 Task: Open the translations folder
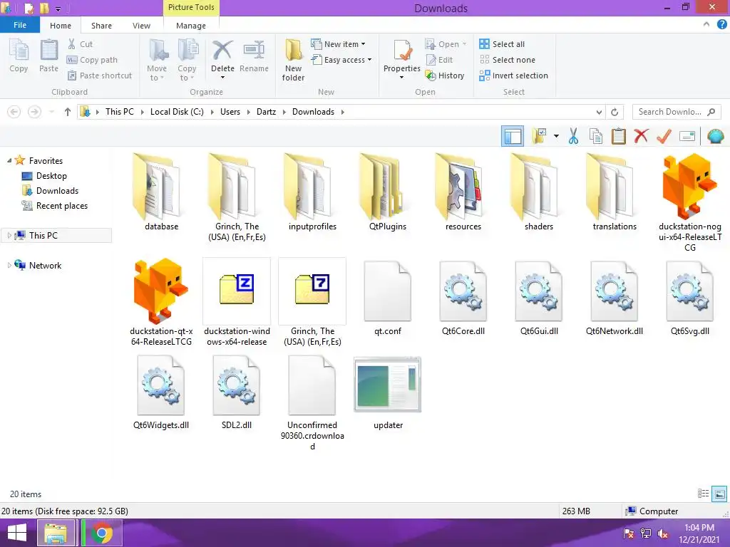coord(614,192)
